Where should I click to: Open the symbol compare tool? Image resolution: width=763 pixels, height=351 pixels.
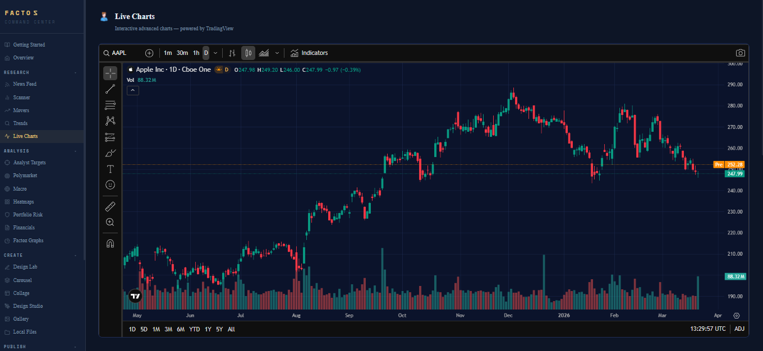coord(149,53)
